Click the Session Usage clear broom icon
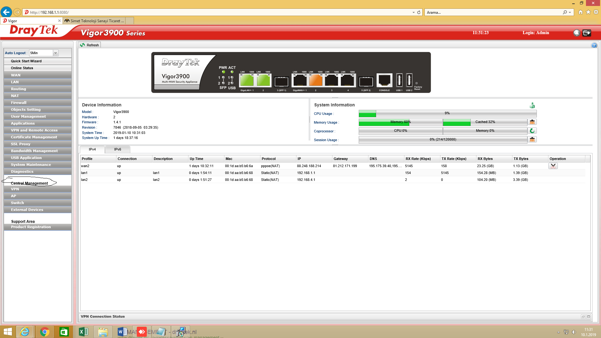The height and width of the screenshot is (338, 601). 532,140
